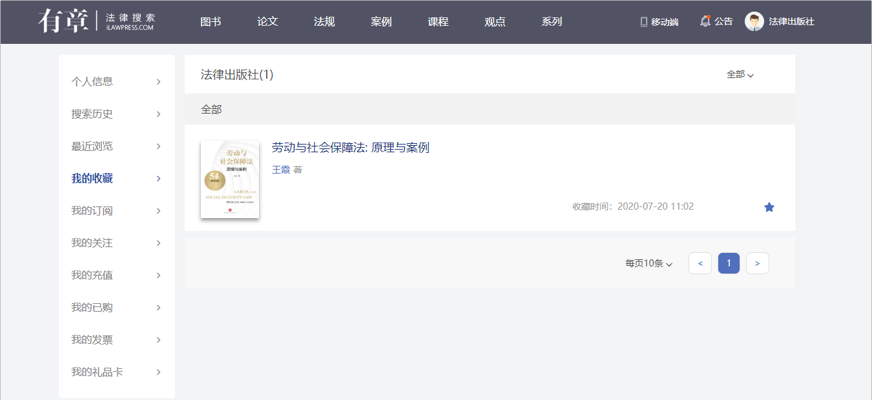Viewport: 872px width, 400px height.
Task: Go to next page arrow
Action: click(757, 263)
